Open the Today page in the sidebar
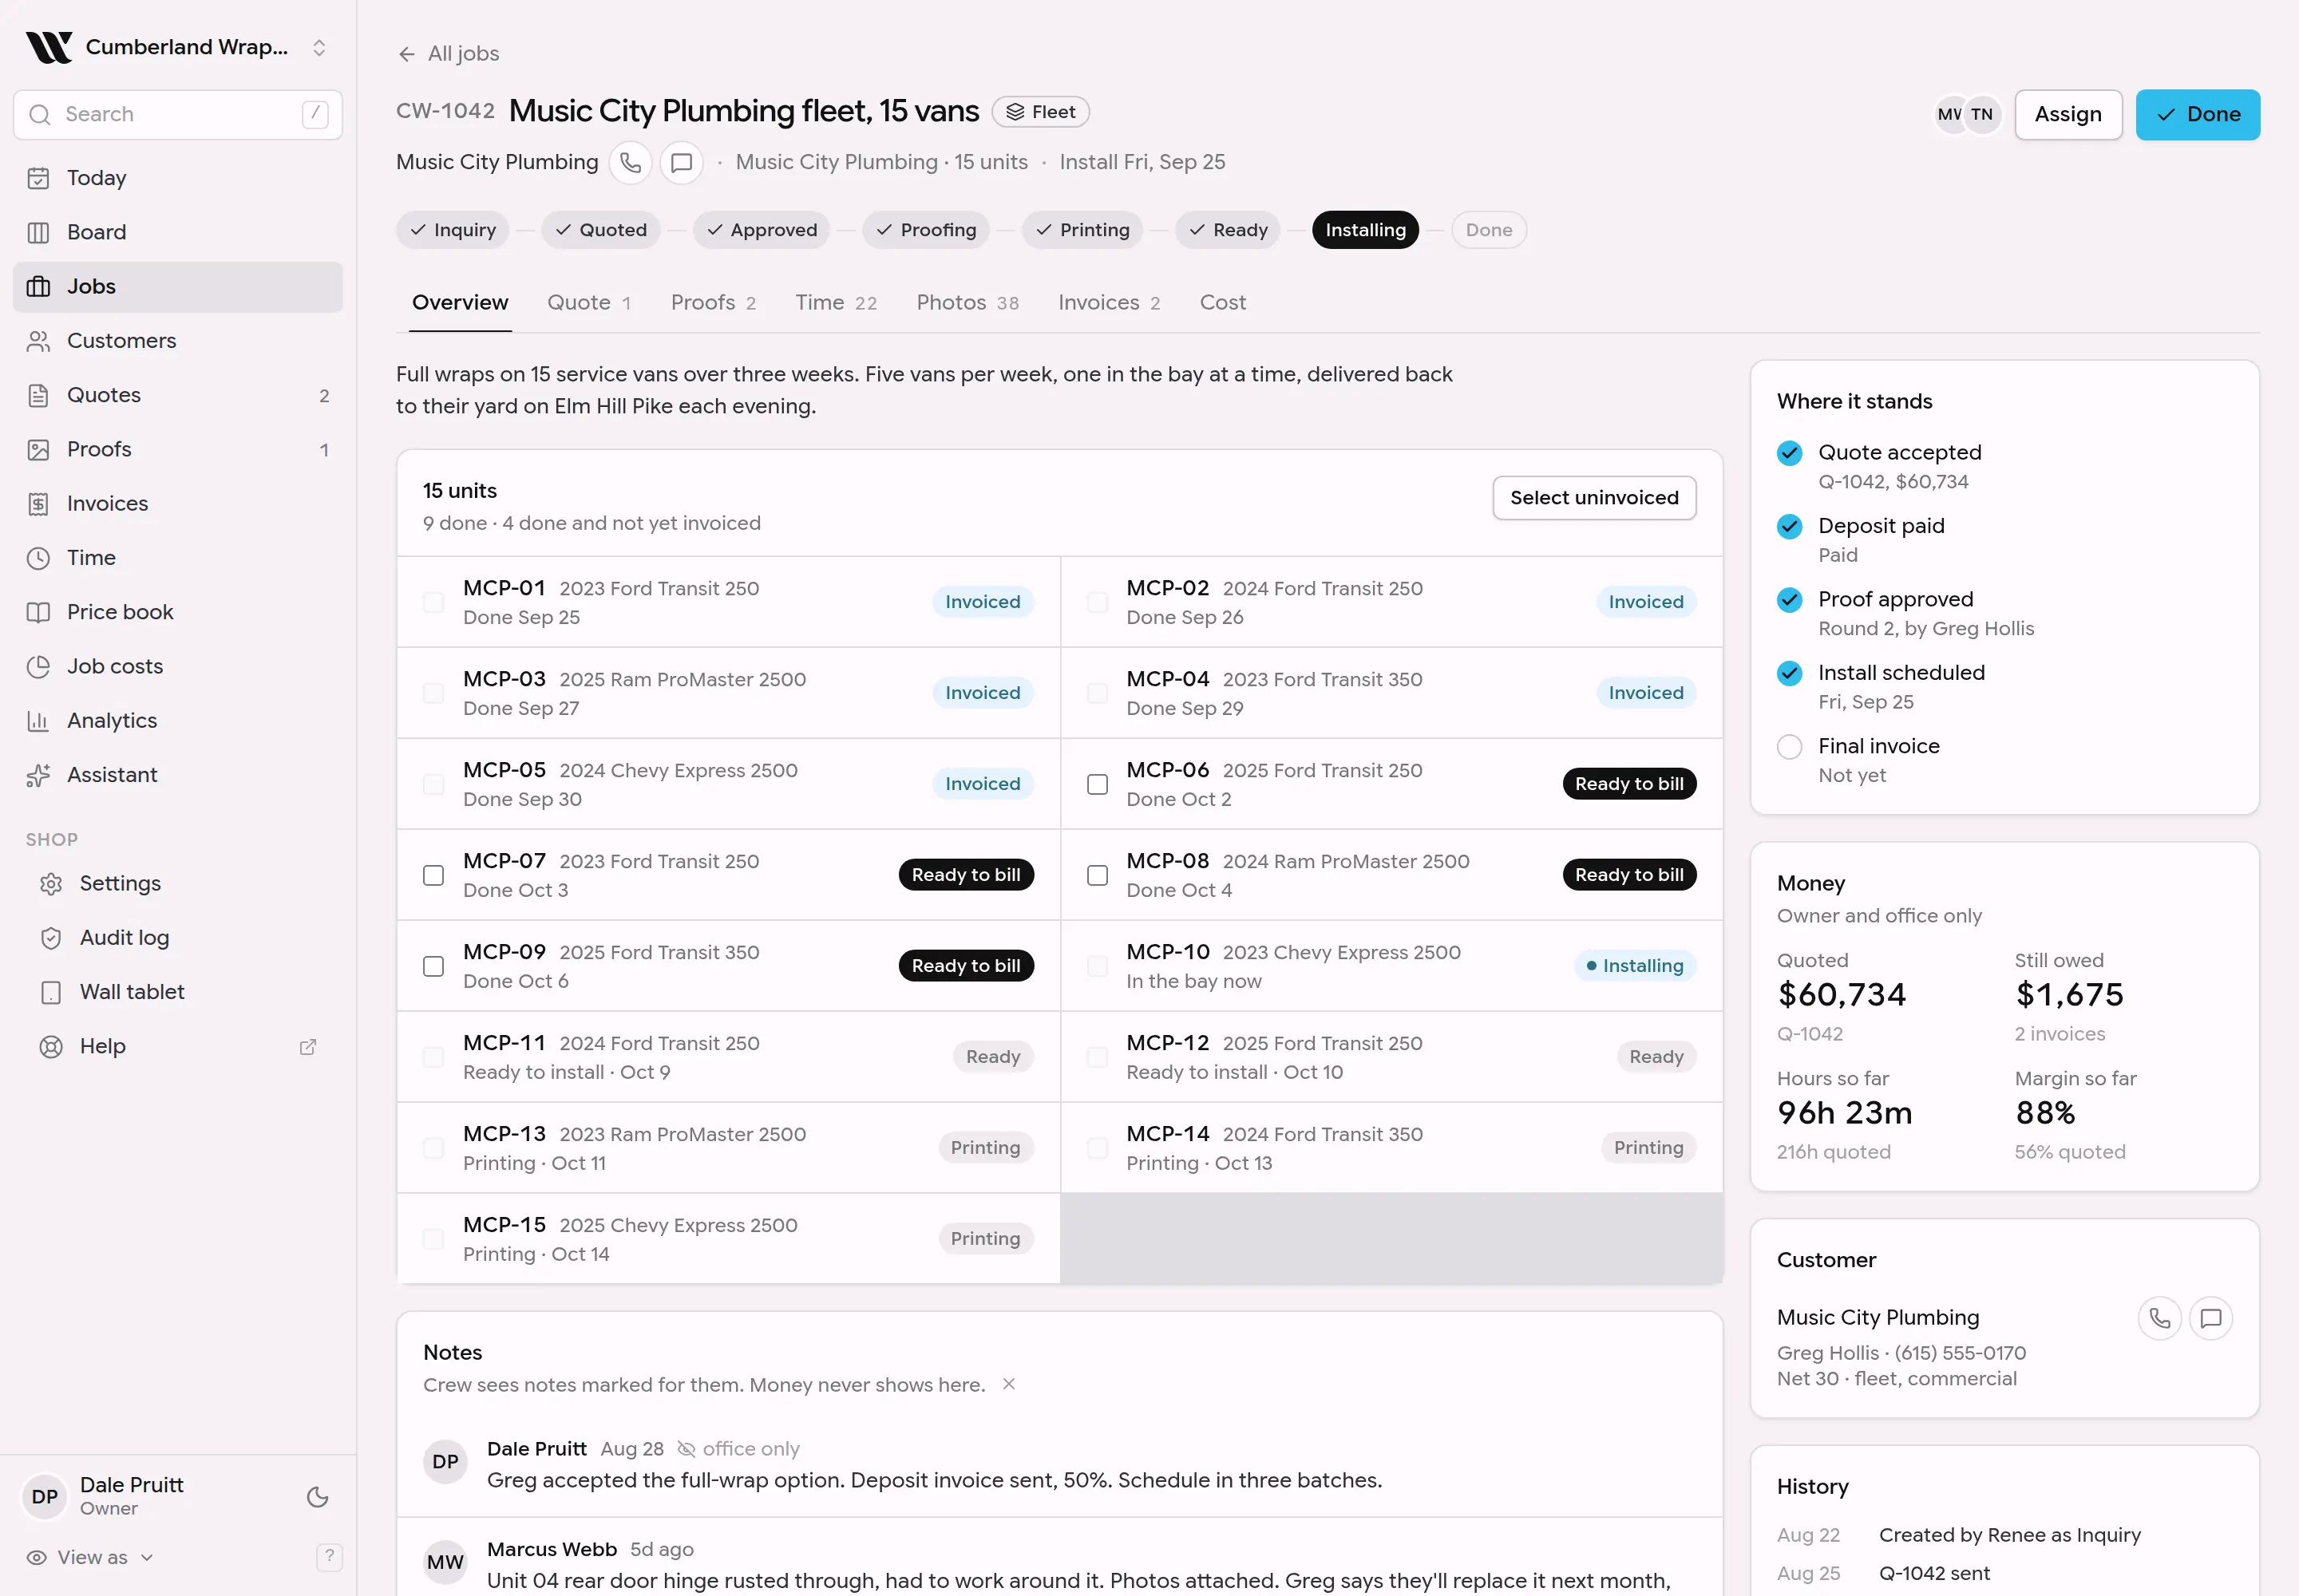Screen dimensions: 2299x1596 click(x=177, y=178)
